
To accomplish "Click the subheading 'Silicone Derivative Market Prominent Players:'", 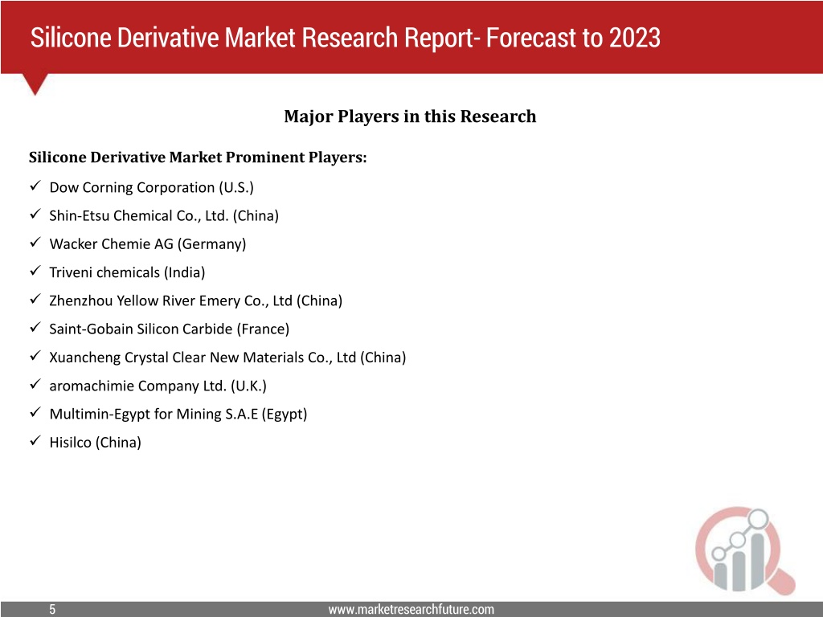I will tap(198, 157).
